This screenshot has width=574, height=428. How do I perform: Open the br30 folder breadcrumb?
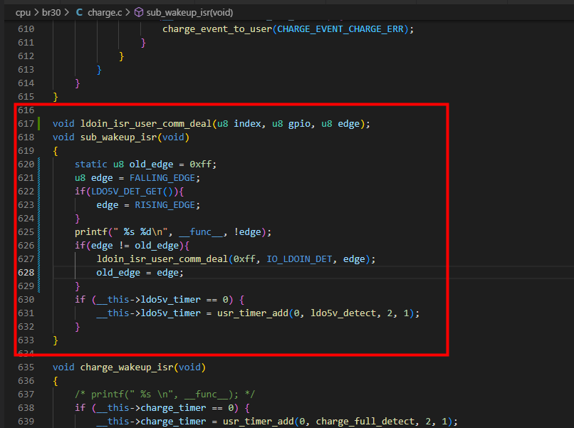click(x=51, y=12)
